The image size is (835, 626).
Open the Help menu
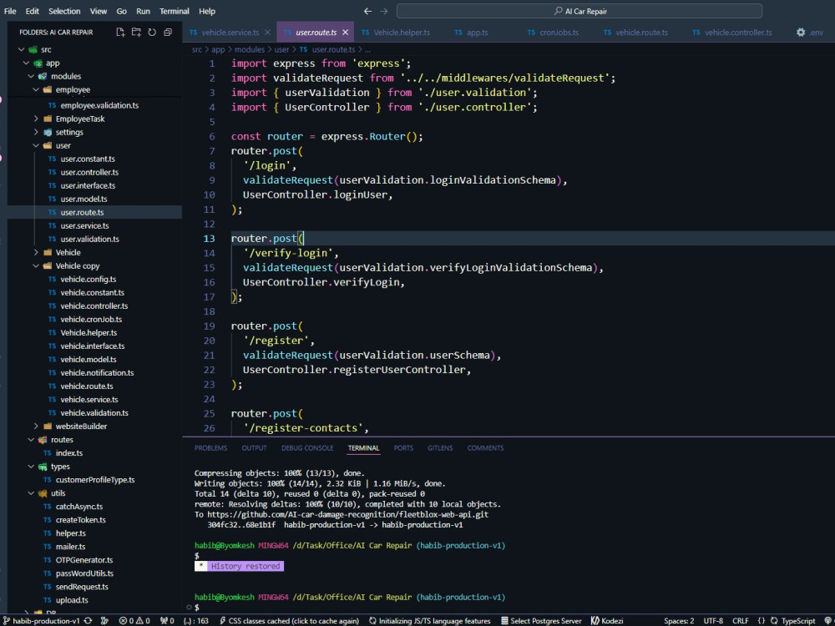coord(207,11)
